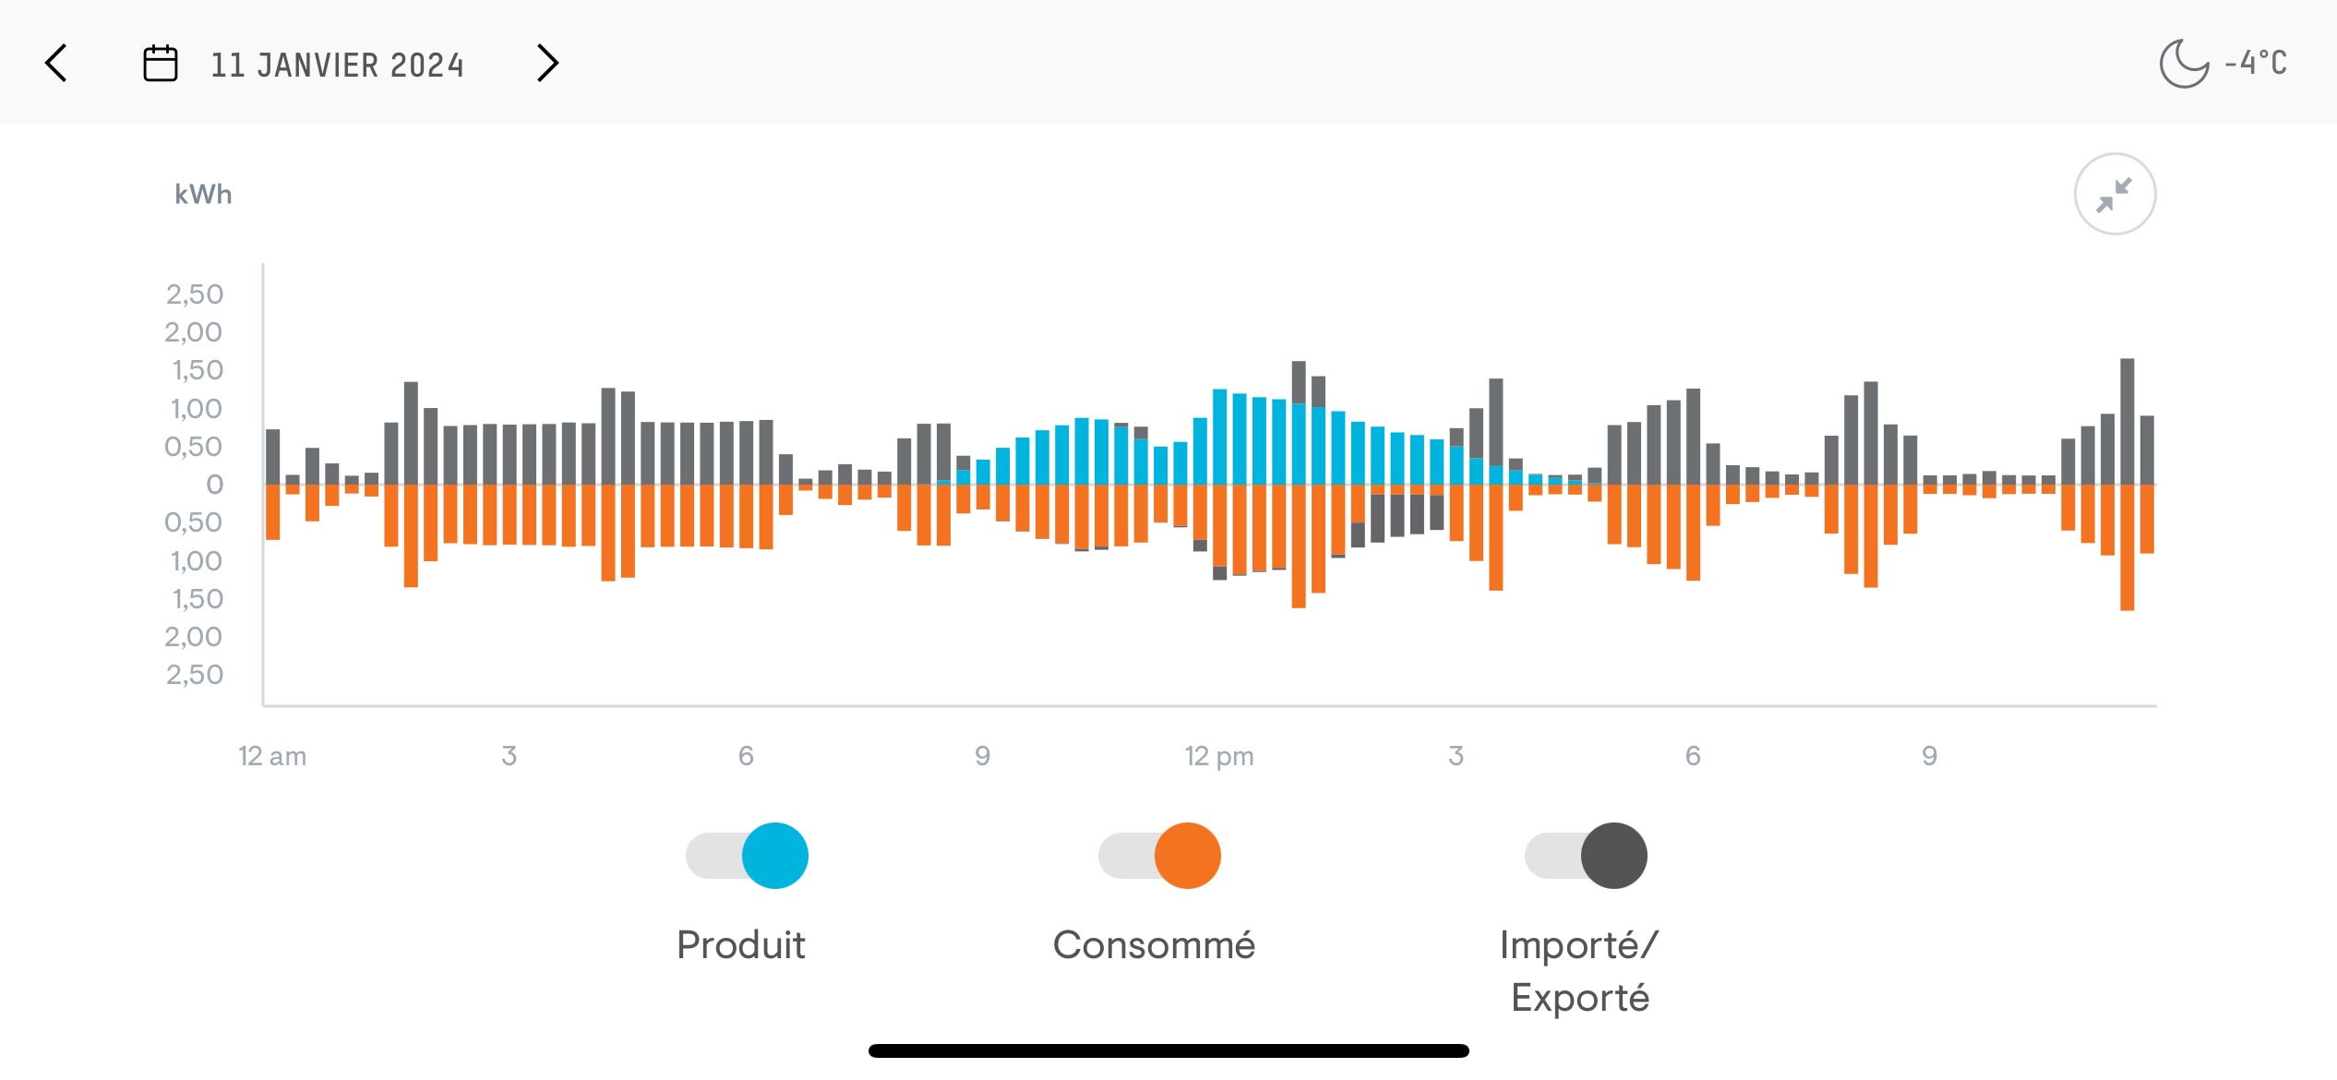Go to the previous day arrow
The height and width of the screenshot is (1080, 2337).
click(x=56, y=64)
